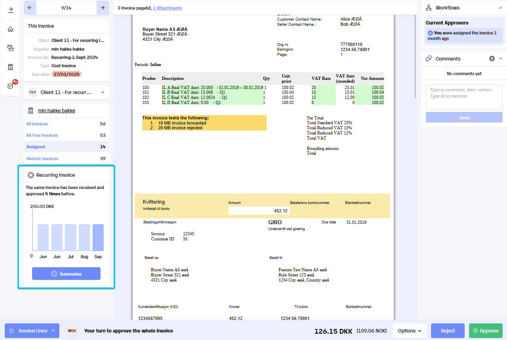This screenshot has height=340, width=507.
Task: Click the Sep bar in recurring chart
Action: (98, 238)
